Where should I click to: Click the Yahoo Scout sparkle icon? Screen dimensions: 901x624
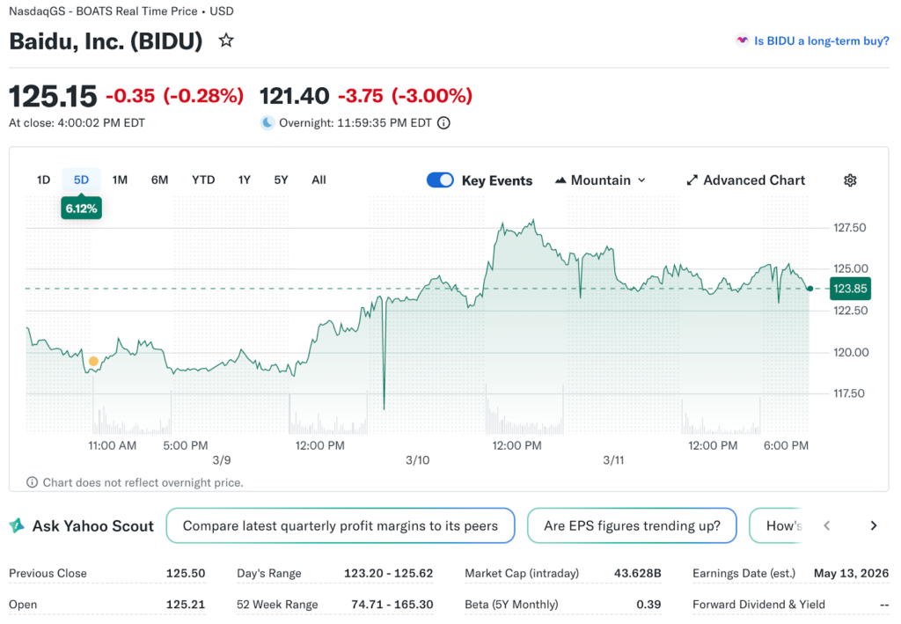[x=17, y=525]
